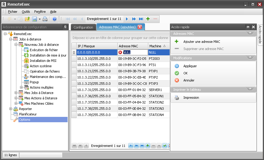Collapse the Nouveau Job à distance node

pyautogui.click(x=16, y=45)
